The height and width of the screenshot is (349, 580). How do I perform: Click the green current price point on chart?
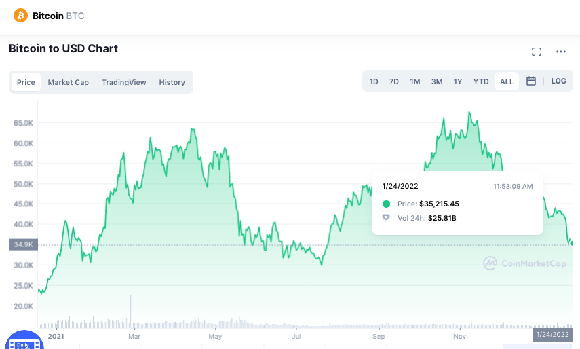(x=572, y=243)
